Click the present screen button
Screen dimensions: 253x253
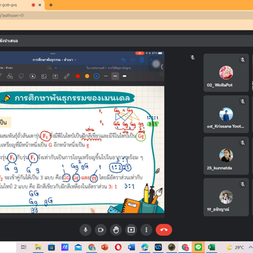131,230
